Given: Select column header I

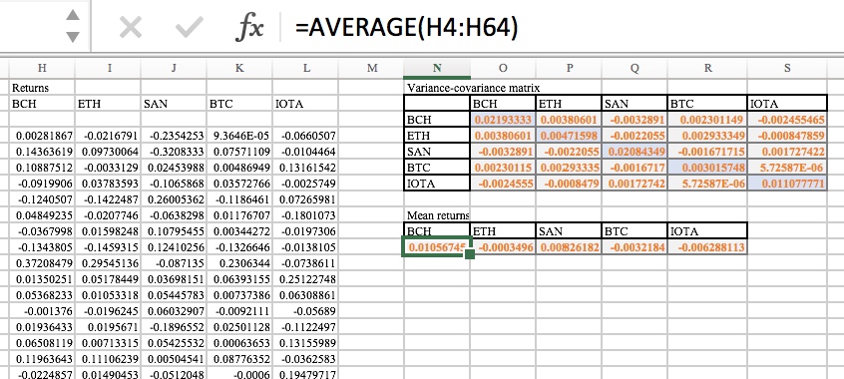Looking at the screenshot, I should tap(108, 68).
